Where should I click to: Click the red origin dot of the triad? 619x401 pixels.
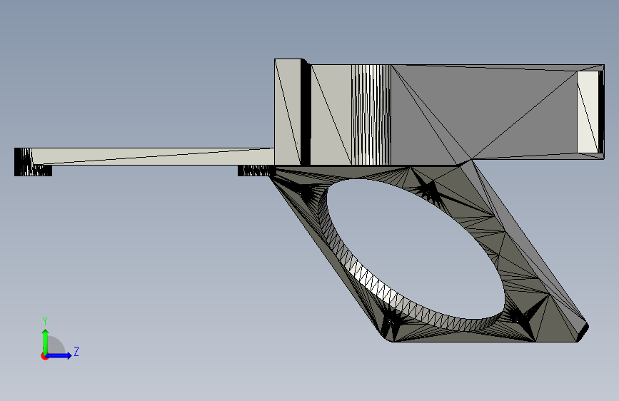pyautogui.click(x=44, y=356)
